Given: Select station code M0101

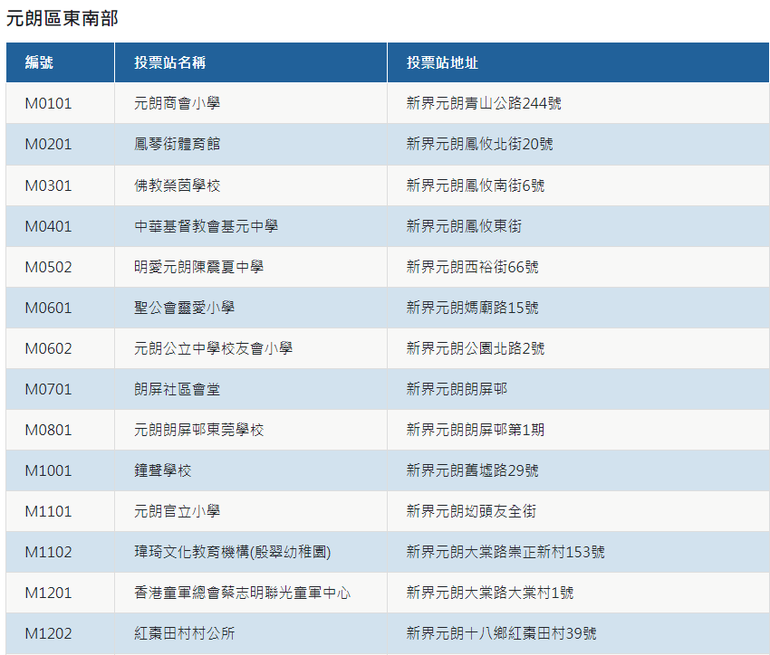Looking at the screenshot, I should (48, 103).
